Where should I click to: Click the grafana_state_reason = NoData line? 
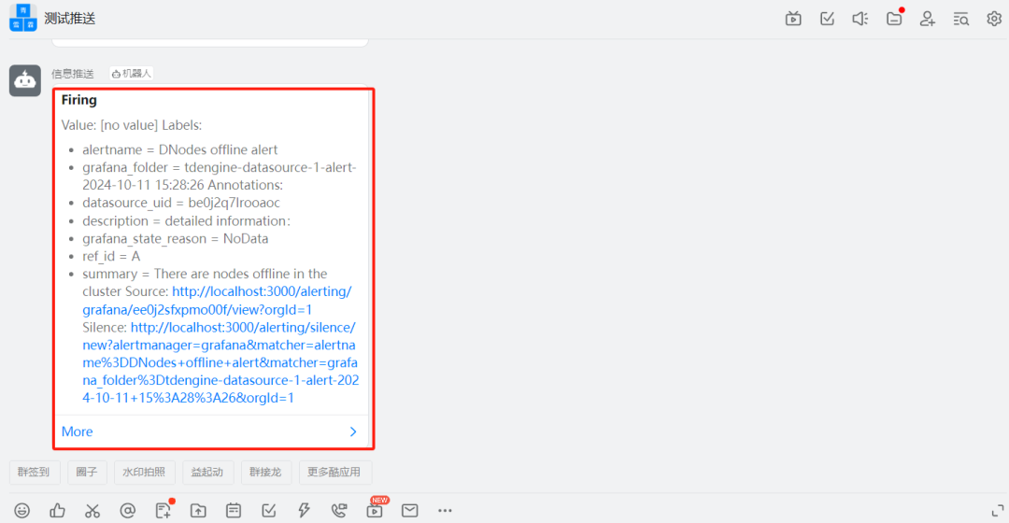[176, 239]
